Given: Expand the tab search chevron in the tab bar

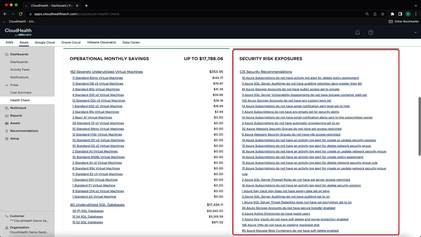Looking at the screenshot, I should pyautogui.click(x=416, y=6).
